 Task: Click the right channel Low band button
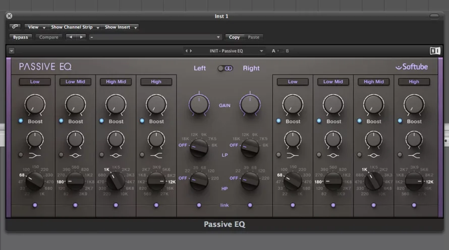293,82
